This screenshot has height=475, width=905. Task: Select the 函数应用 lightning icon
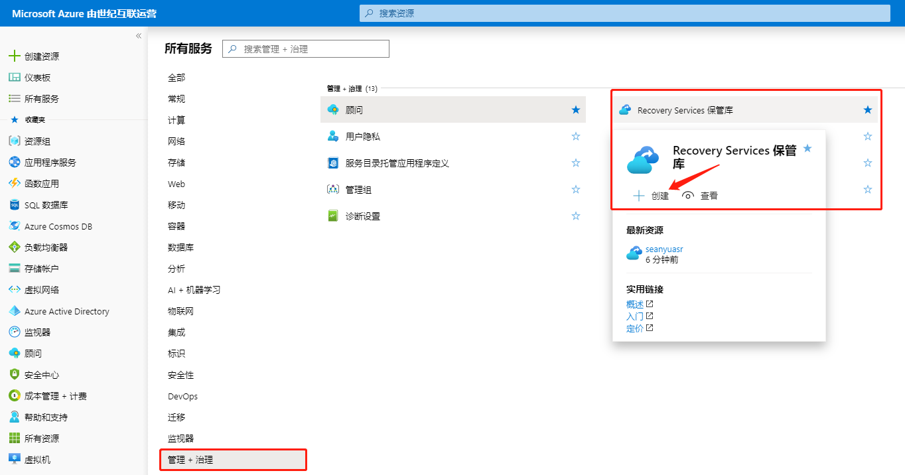(x=15, y=183)
